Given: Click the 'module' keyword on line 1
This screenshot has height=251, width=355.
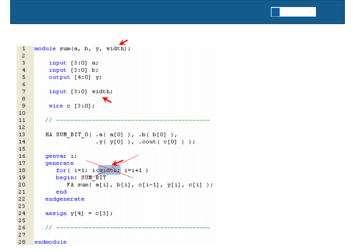Looking at the screenshot, I should [x=45, y=49].
